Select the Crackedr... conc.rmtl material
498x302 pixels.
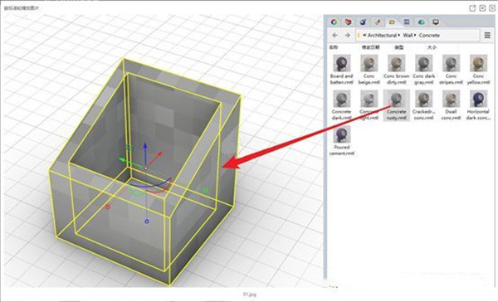pos(423,105)
